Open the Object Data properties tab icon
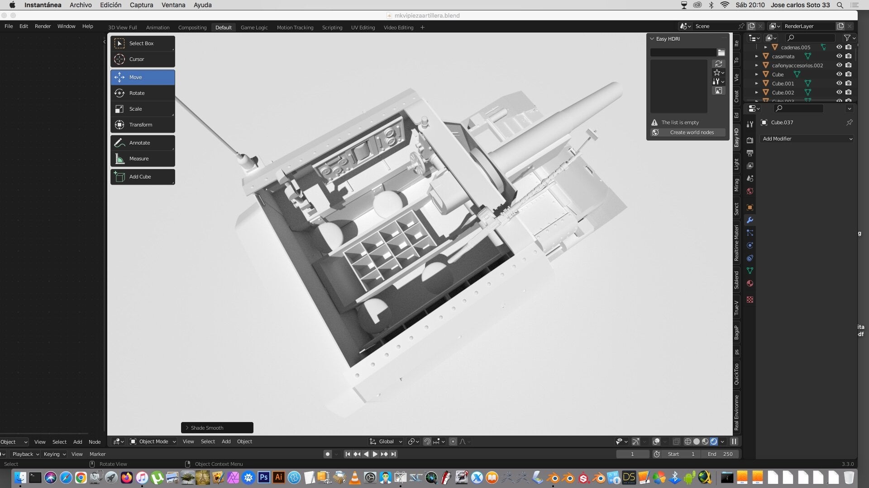869x488 pixels. pyautogui.click(x=750, y=271)
